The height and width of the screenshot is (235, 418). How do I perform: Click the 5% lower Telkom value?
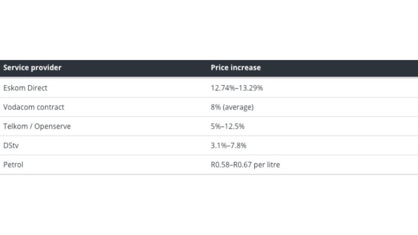pyautogui.click(x=216, y=126)
